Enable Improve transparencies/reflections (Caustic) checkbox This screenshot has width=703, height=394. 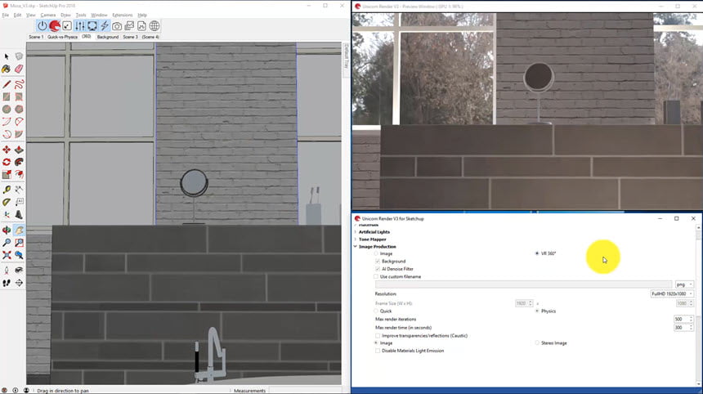click(x=378, y=336)
